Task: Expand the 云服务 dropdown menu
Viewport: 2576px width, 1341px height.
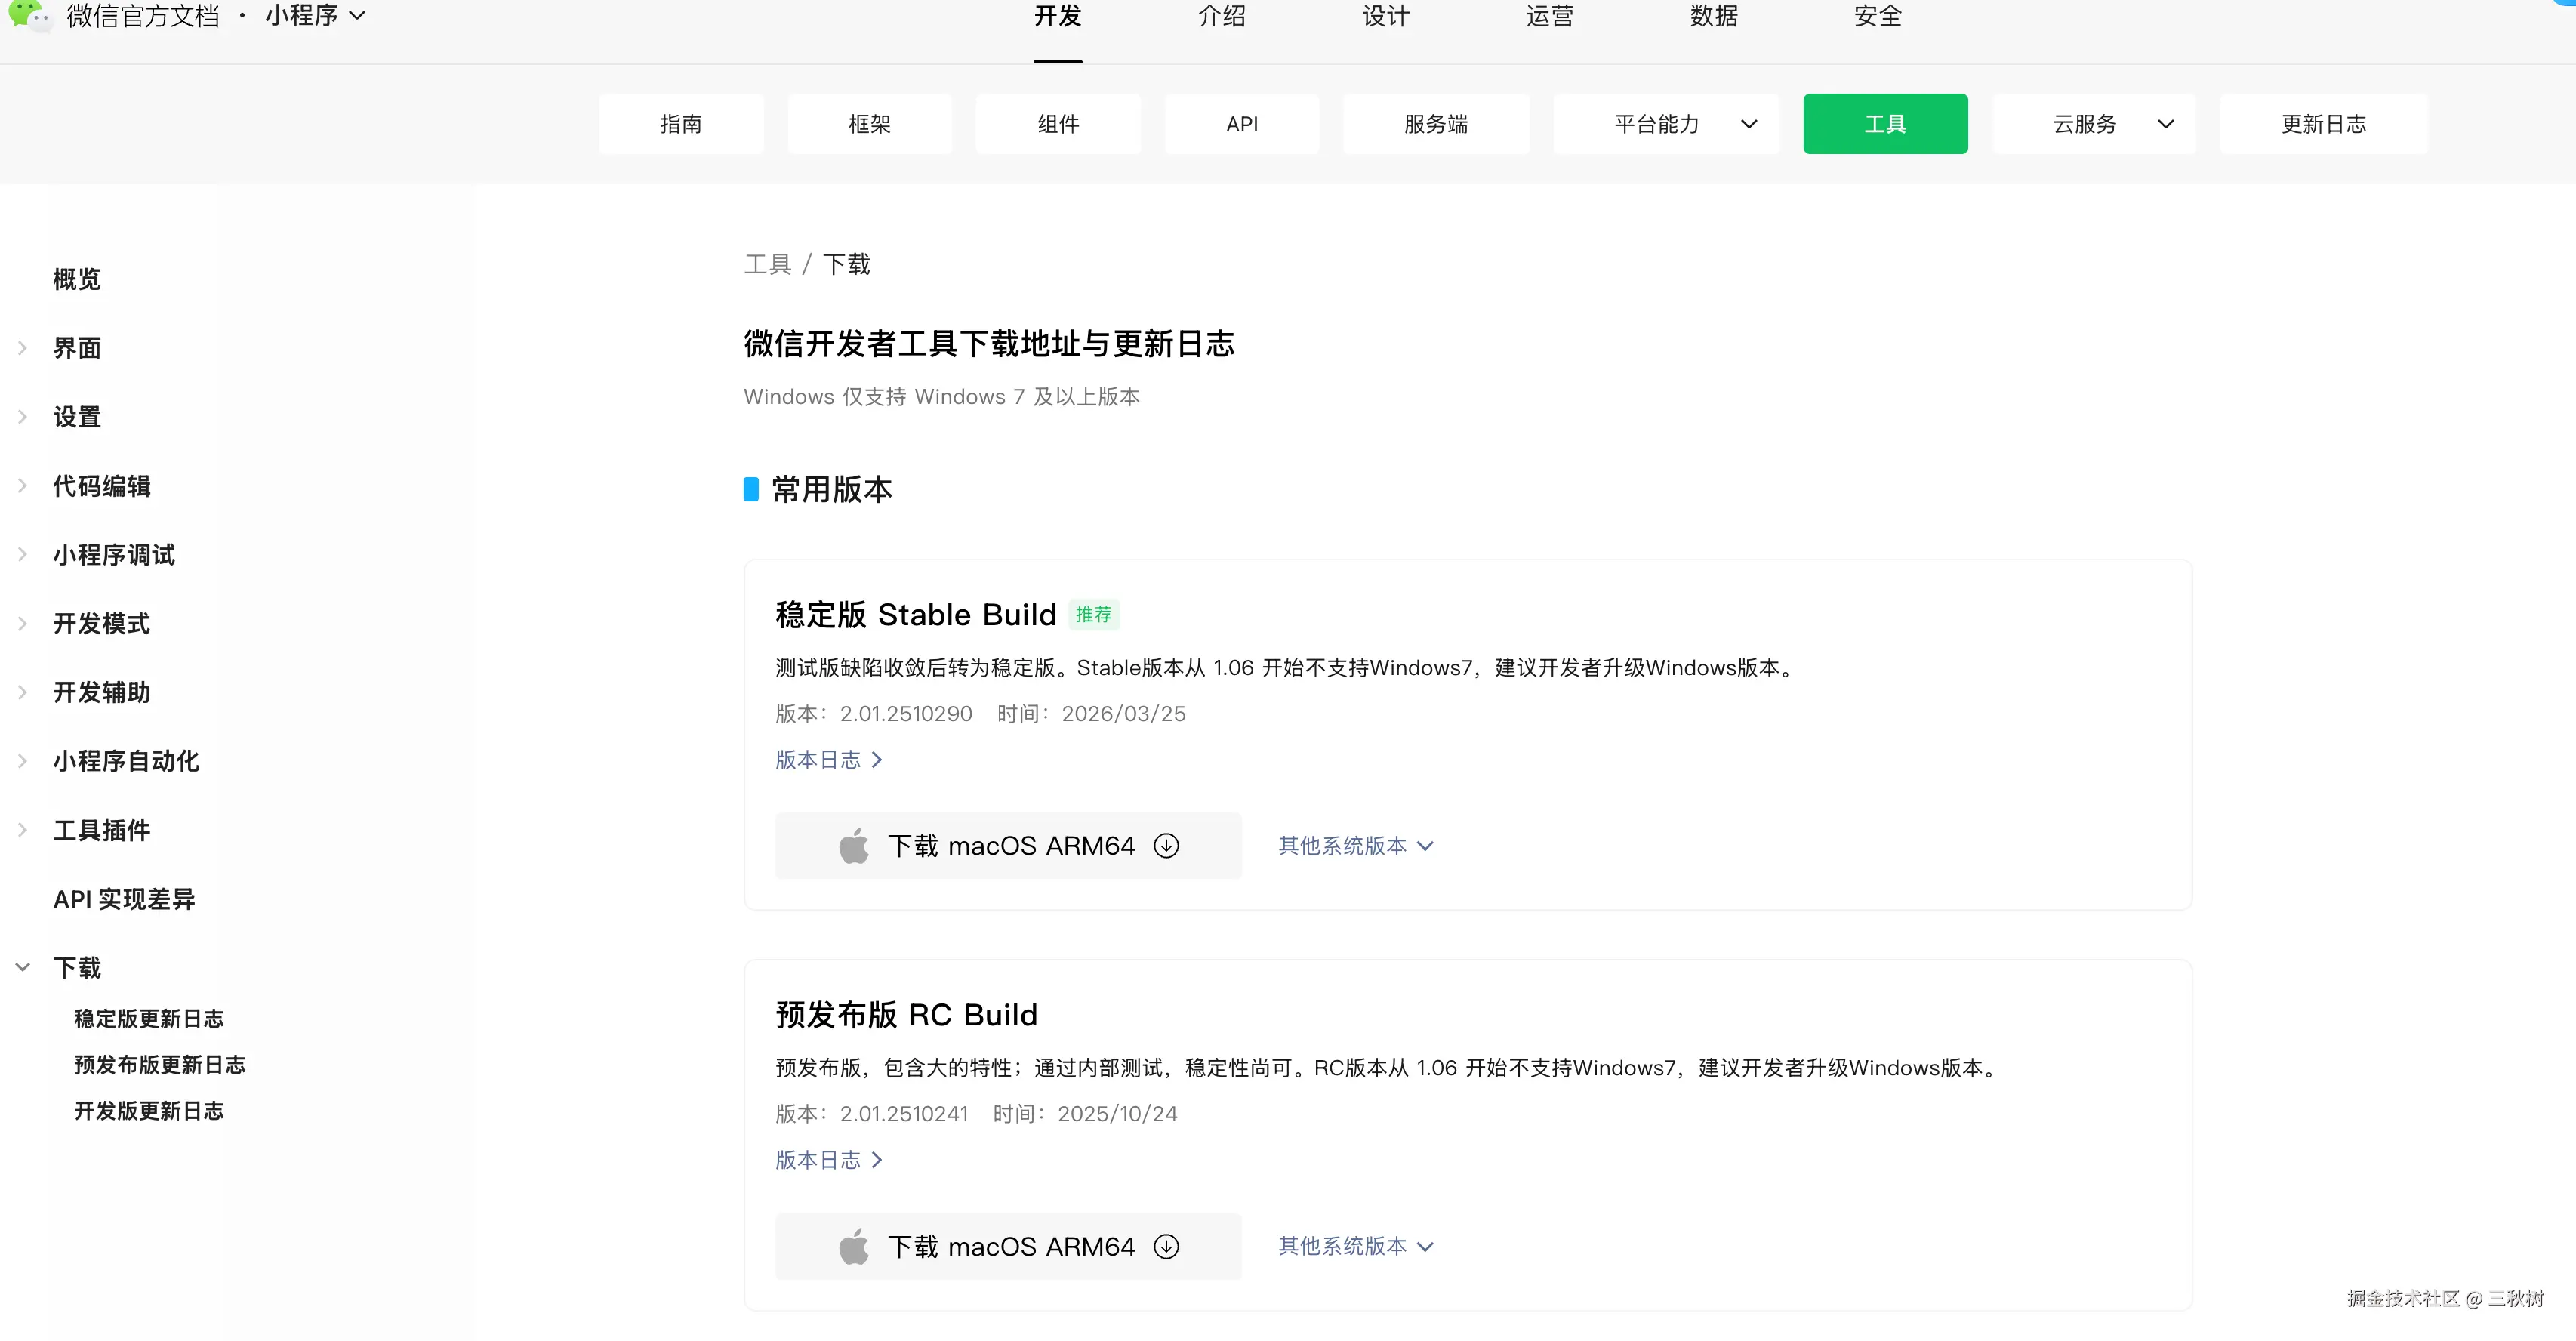Action: (2094, 124)
